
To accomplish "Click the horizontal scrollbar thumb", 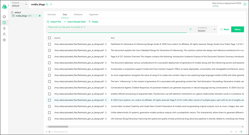I will coord(58,127).
